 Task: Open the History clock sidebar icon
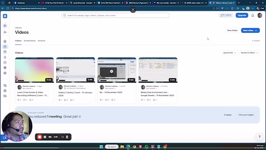tap(5, 63)
